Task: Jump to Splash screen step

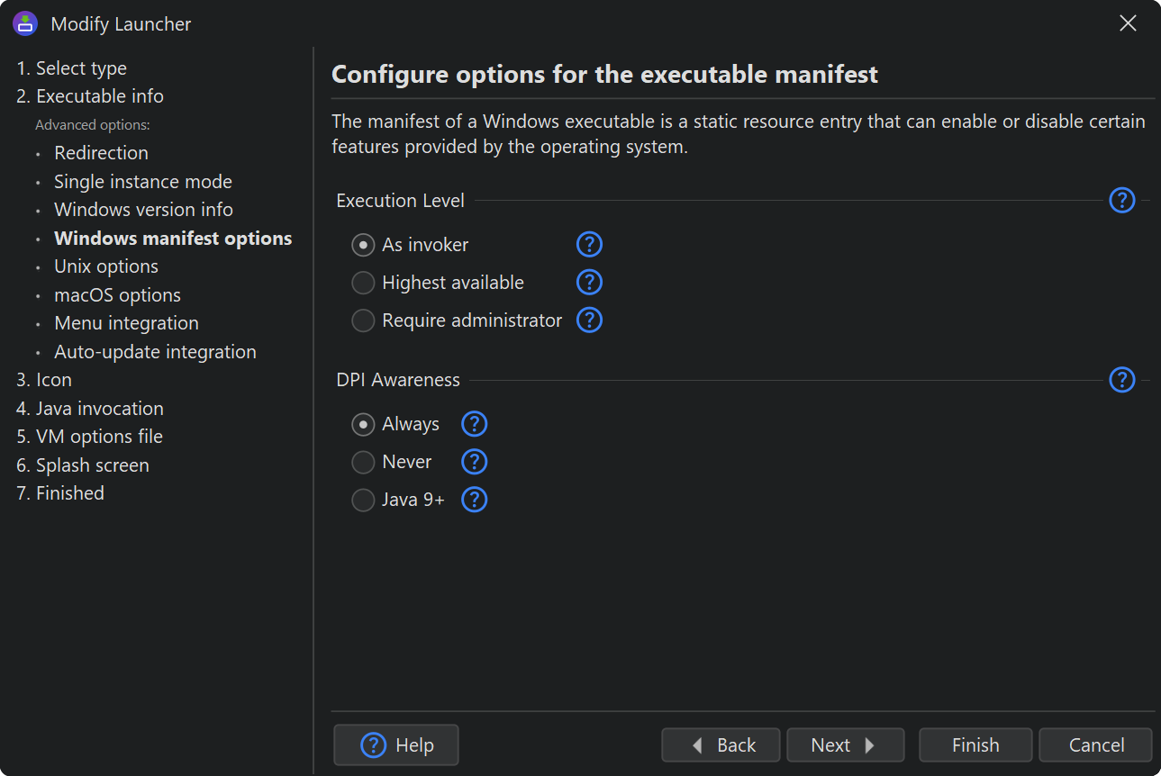Action: (x=83, y=465)
